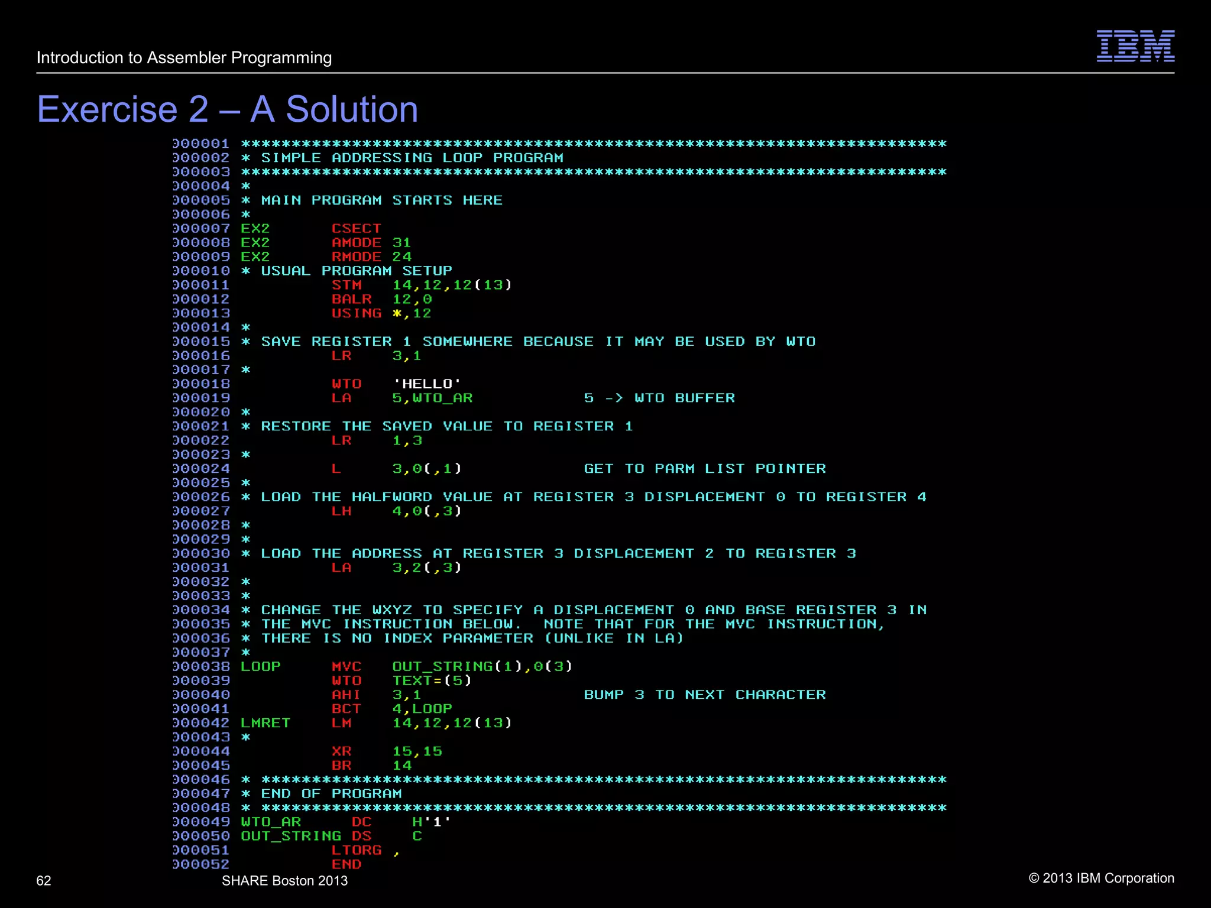This screenshot has width=1211, height=908.
Task: Click 'LA 5,WTO_AR' on line 000019
Action: 402,398
